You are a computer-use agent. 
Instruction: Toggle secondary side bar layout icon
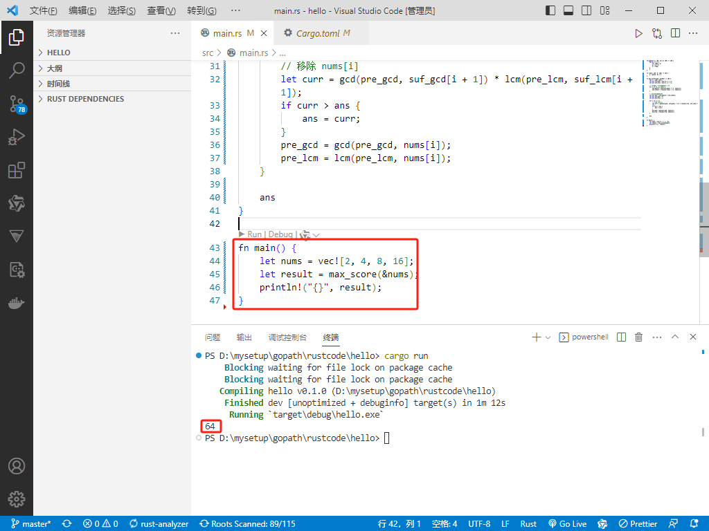tap(586, 10)
